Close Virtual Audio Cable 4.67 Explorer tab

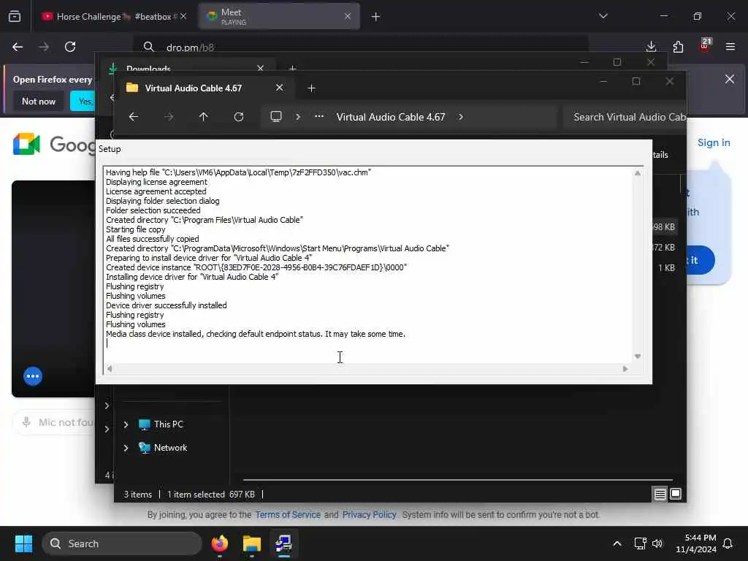coord(280,88)
